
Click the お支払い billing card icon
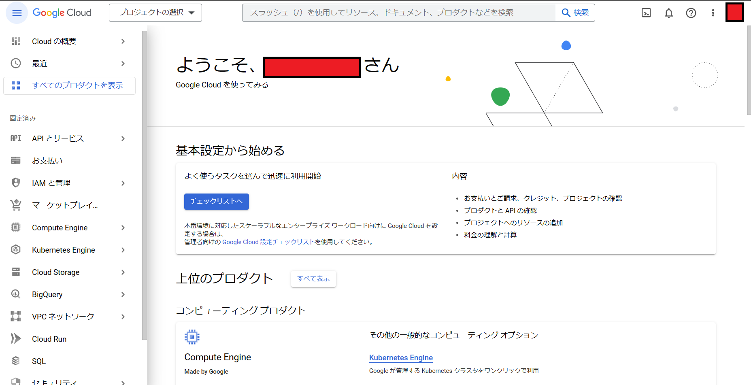point(16,161)
